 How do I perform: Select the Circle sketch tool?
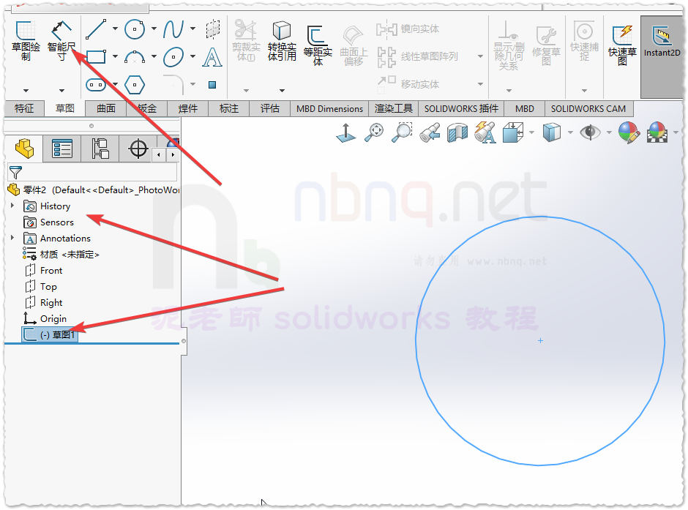135,29
